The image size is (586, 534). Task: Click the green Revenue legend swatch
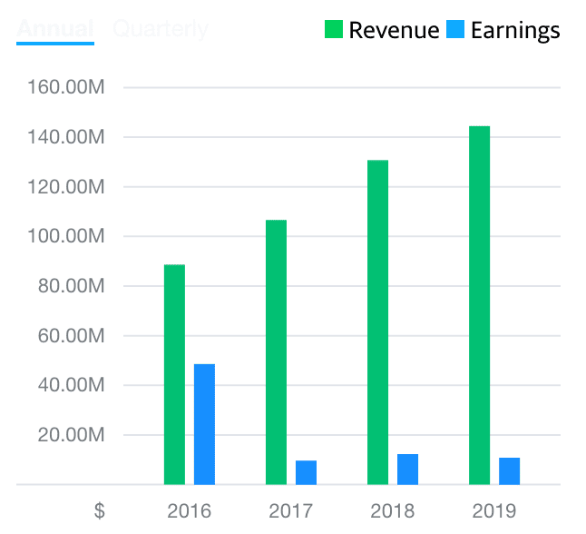pyautogui.click(x=334, y=29)
